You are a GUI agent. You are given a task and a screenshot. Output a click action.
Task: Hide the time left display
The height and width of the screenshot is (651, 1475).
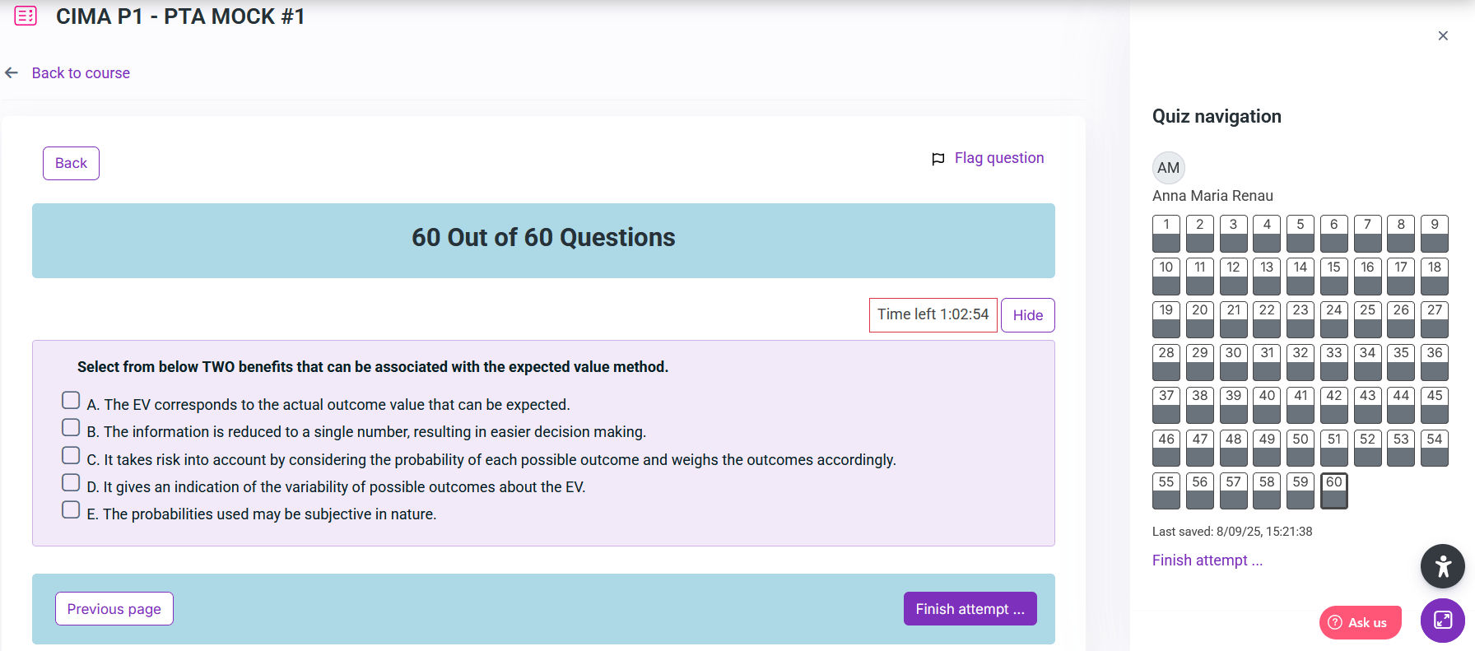coord(1027,315)
